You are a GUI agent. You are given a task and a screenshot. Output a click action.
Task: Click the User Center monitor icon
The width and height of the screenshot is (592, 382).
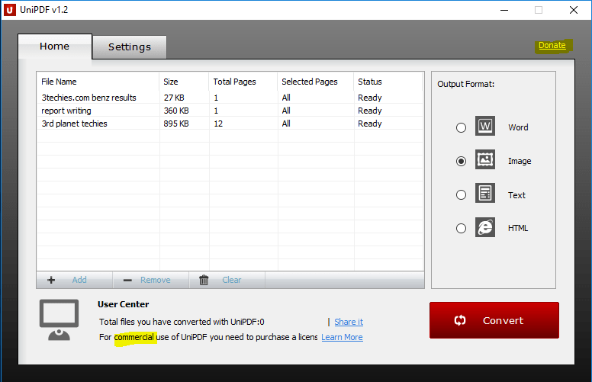coord(59,320)
